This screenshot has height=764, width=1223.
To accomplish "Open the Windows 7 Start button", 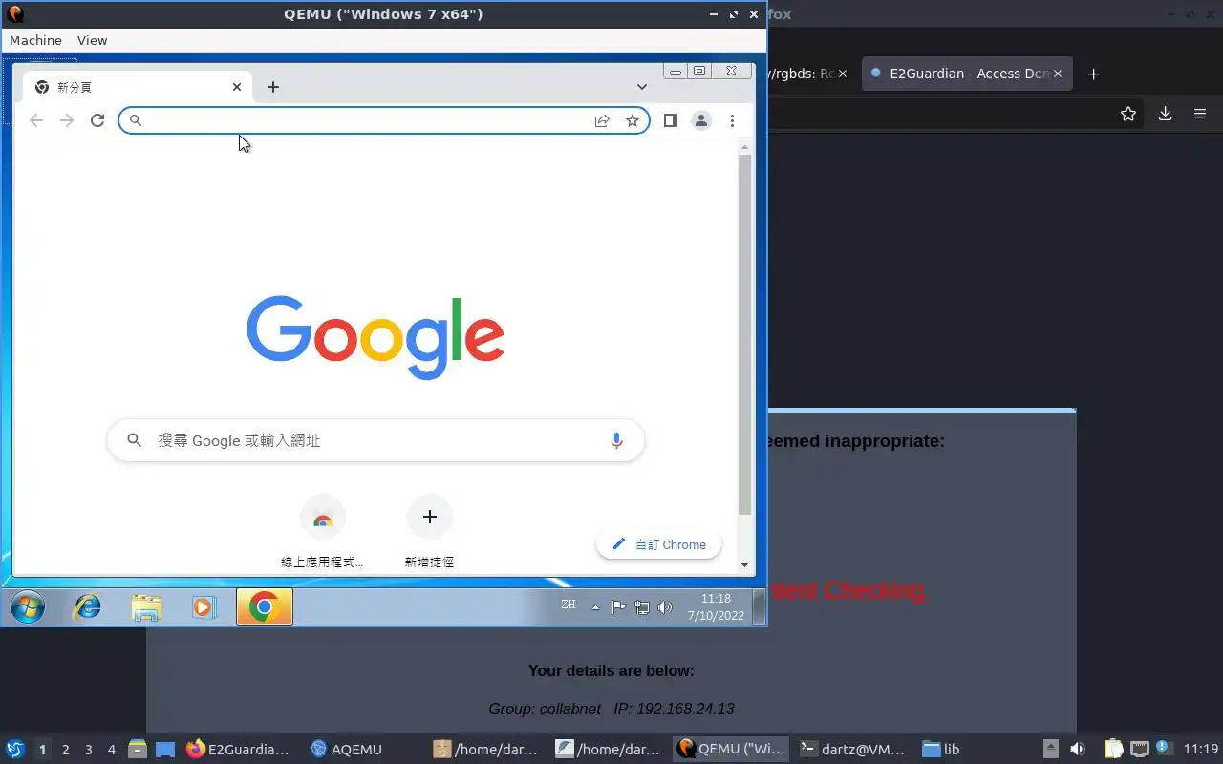I will click(x=27, y=607).
